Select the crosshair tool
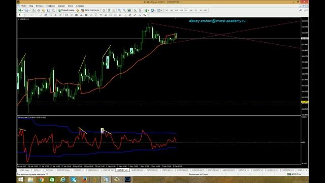 [x=25, y=15]
